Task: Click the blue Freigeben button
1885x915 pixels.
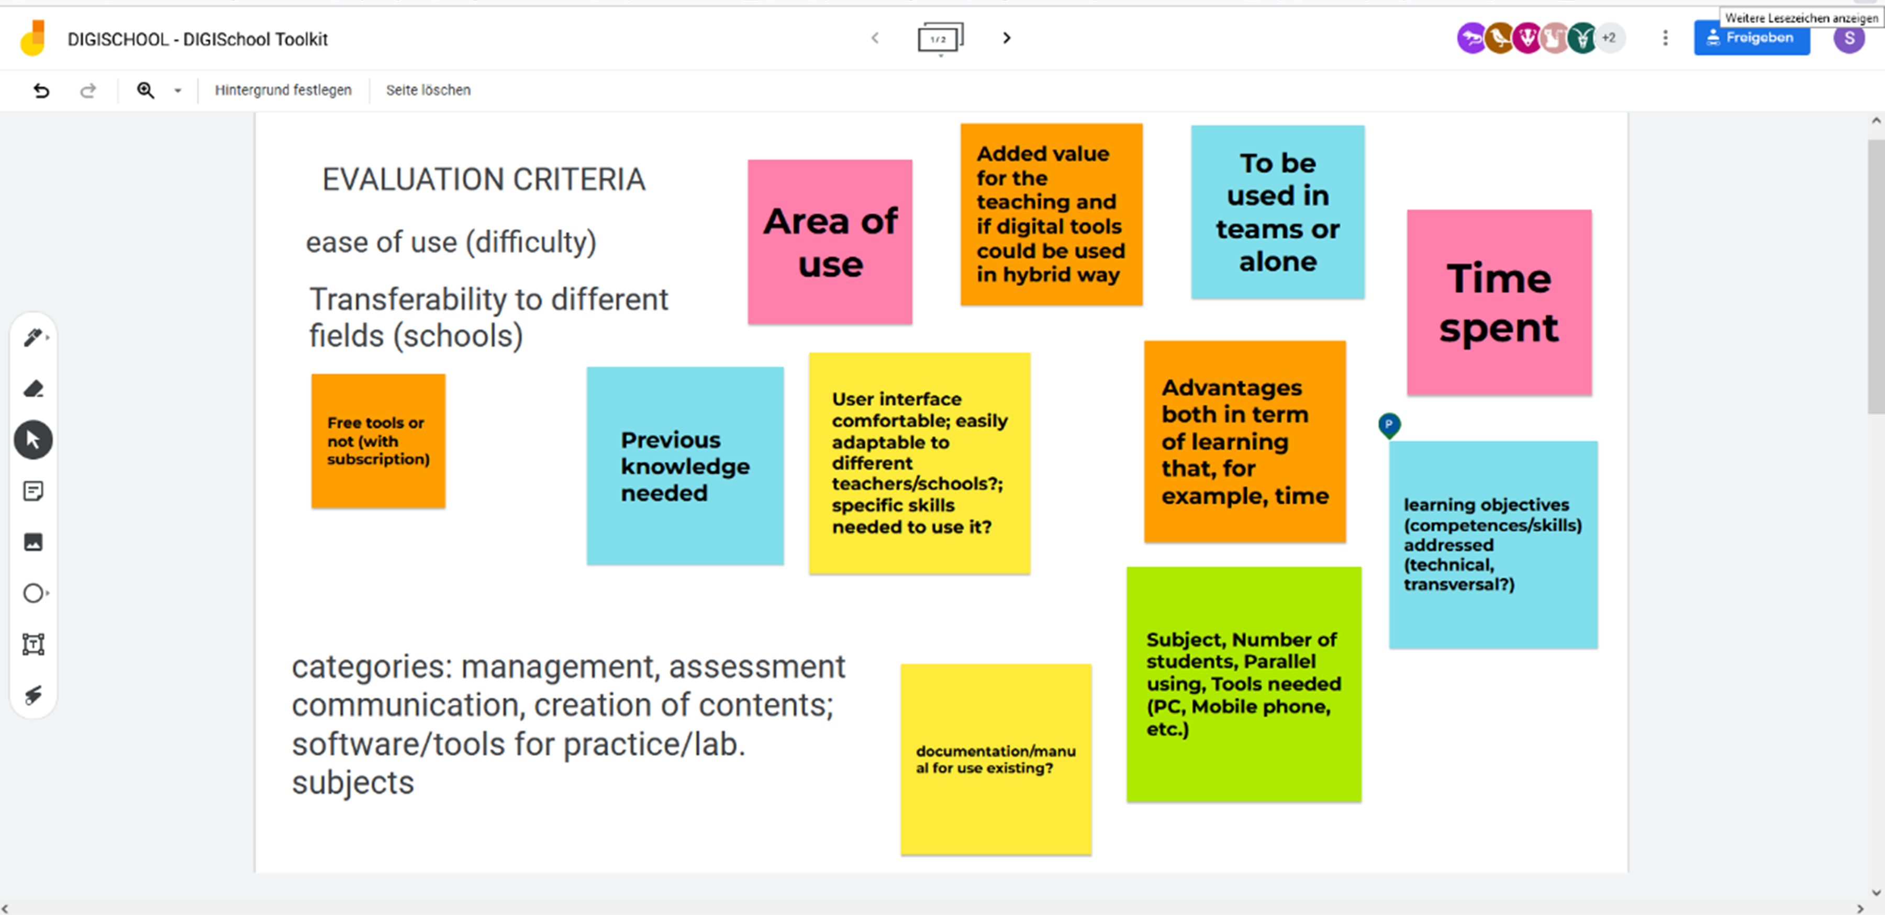Action: (1752, 38)
